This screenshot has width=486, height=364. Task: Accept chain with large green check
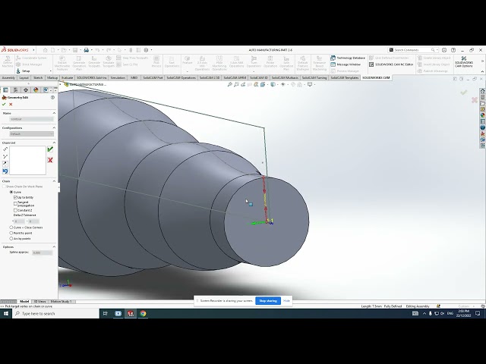[x=50, y=149]
